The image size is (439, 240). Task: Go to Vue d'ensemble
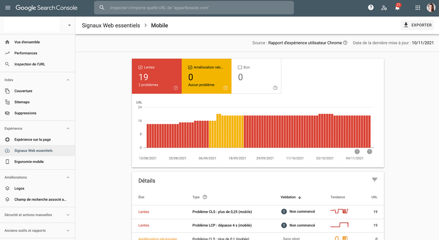27,42
